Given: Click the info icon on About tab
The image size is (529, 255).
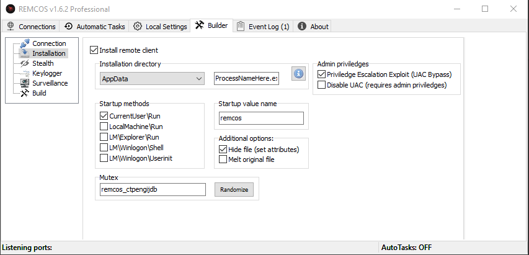Looking at the screenshot, I should coord(302,26).
